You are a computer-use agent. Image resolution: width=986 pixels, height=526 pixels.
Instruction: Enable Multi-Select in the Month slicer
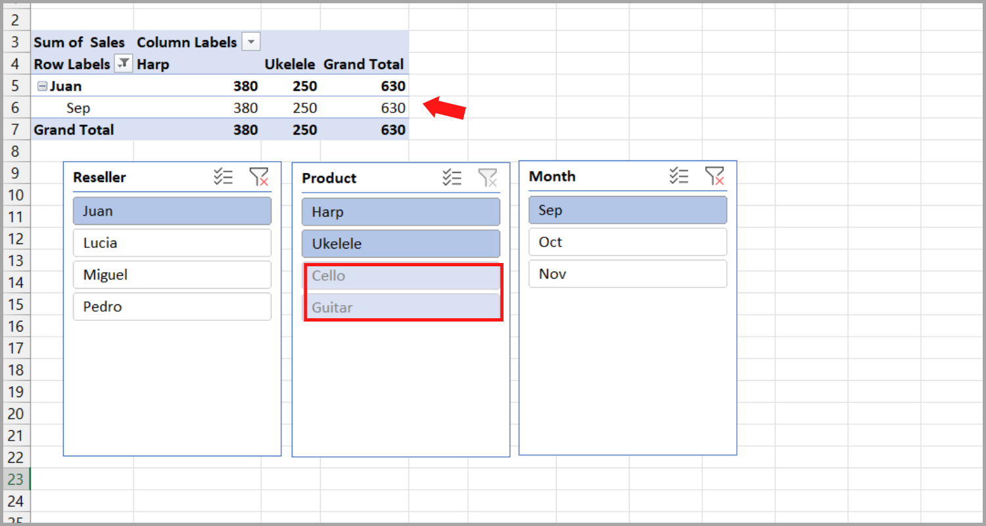[x=679, y=176]
